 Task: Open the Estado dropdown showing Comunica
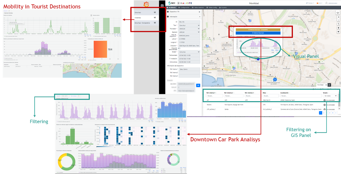[x=189, y=52]
